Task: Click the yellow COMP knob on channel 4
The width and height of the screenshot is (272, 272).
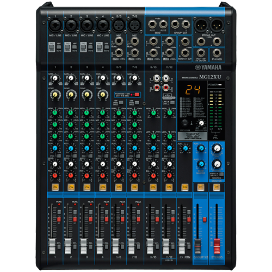Action: coord(103,95)
